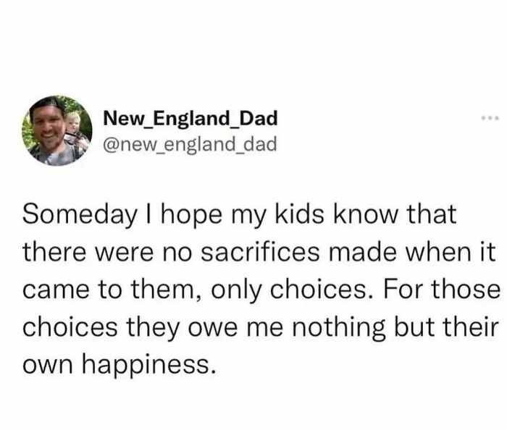Image resolution: width=507 pixels, height=430 pixels.
Task: Click the word "owe" in the tweet
Action: coord(213,330)
